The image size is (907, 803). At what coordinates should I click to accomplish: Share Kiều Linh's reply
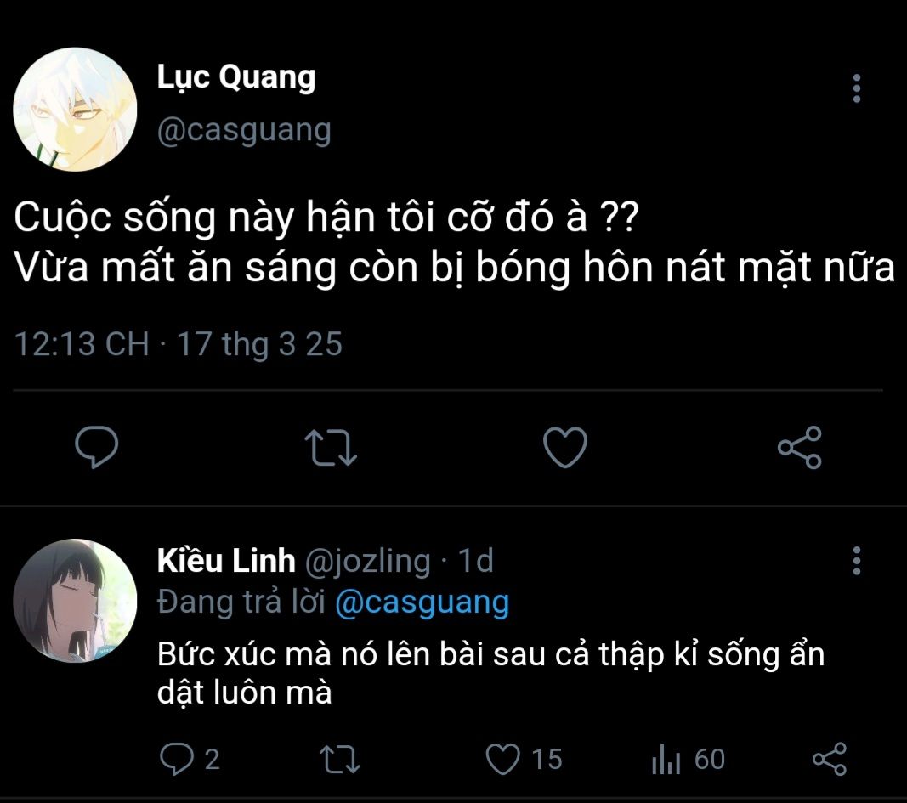pyautogui.click(x=829, y=758)
